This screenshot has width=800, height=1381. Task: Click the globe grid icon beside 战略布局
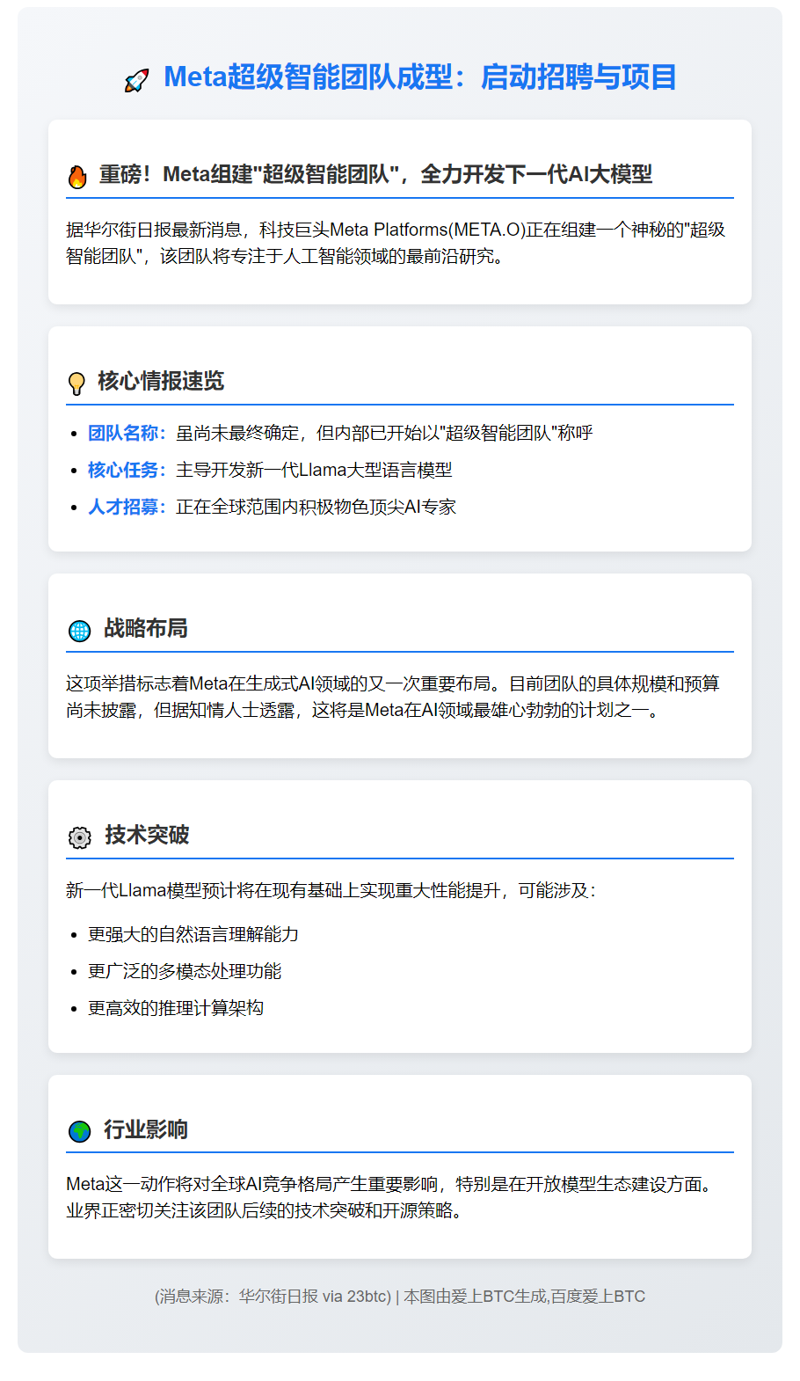click(79, 631)
